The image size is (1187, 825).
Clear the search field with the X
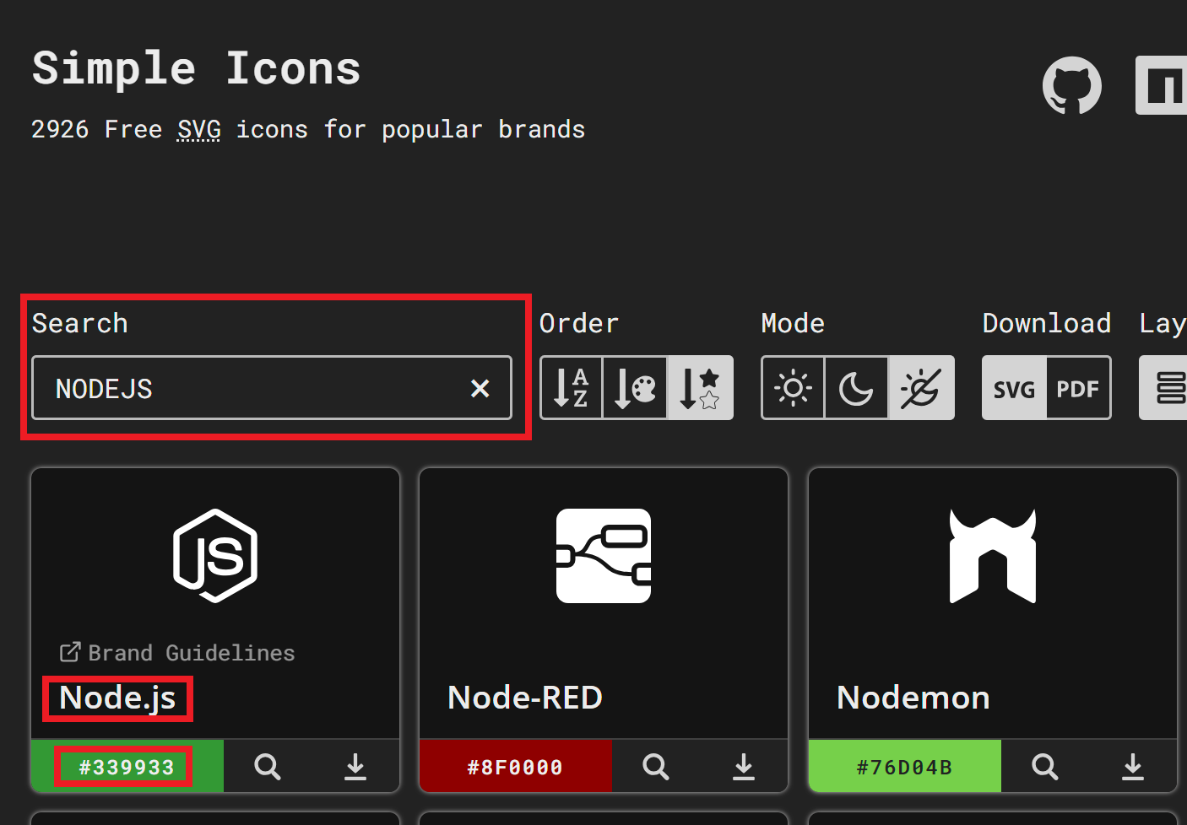point(480,388)
